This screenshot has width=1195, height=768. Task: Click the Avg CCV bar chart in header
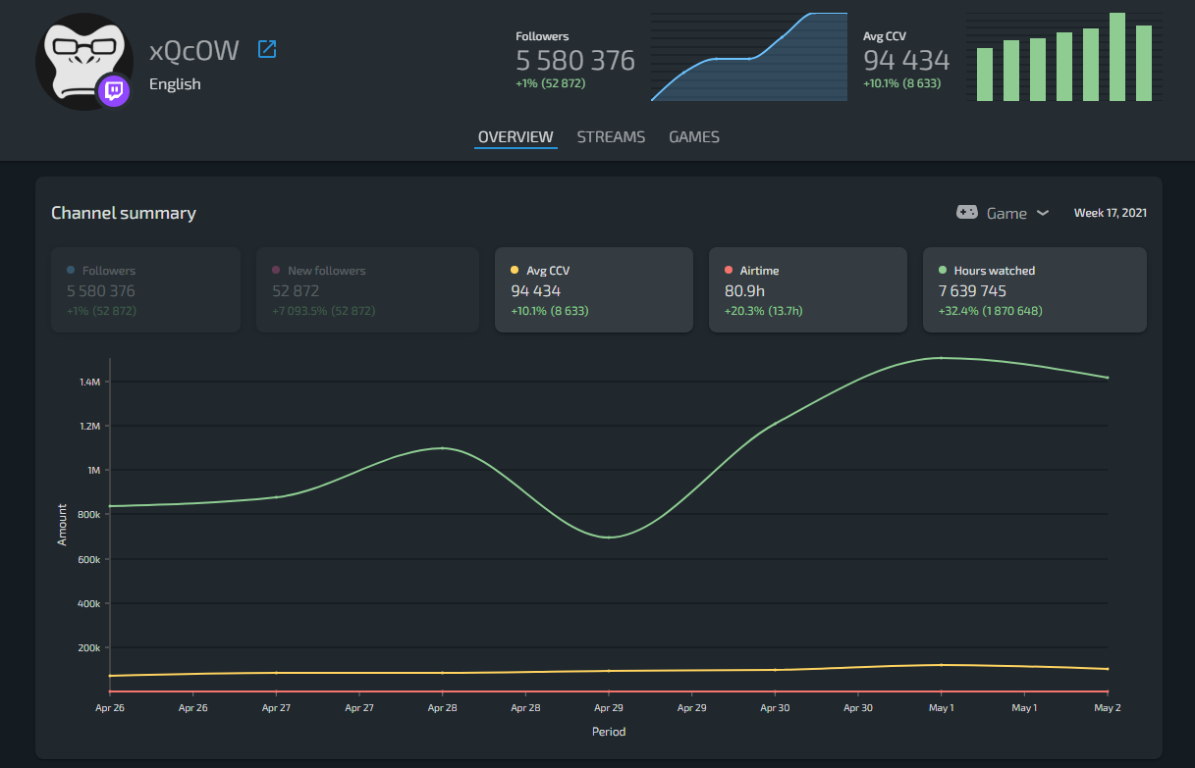(x=1063, y=57)
